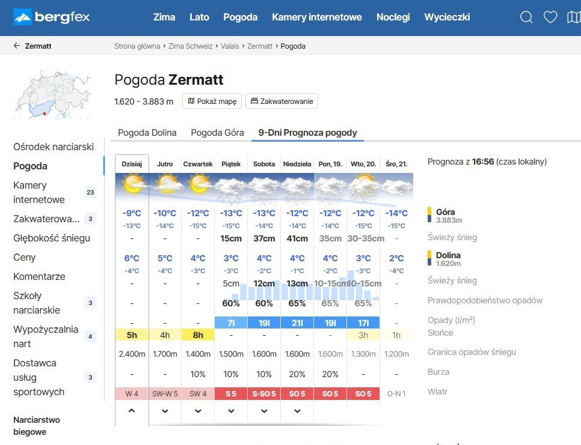
Task: Open the map icon in header
Action: (x=574, y=17)
